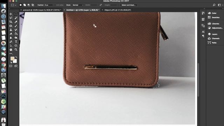
Task: Select the Healing Brush tool
Action: pos(11,26)
